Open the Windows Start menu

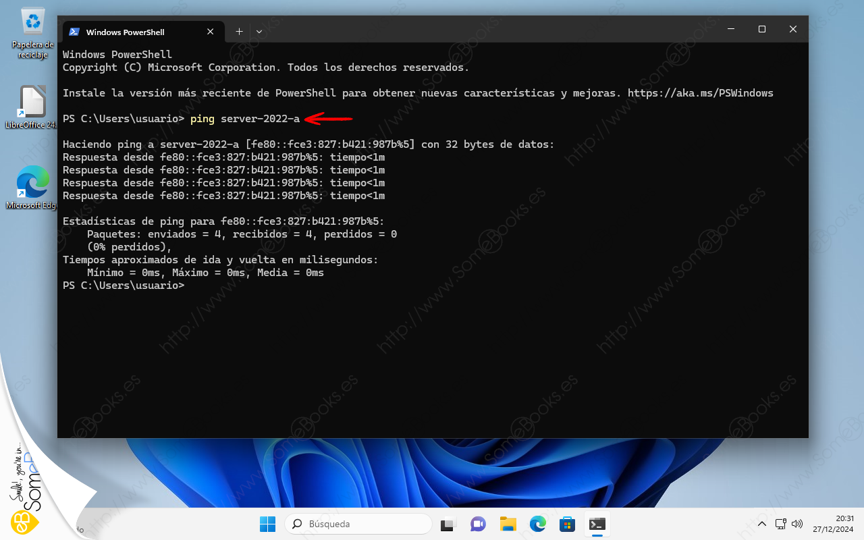tap(267, 524)
